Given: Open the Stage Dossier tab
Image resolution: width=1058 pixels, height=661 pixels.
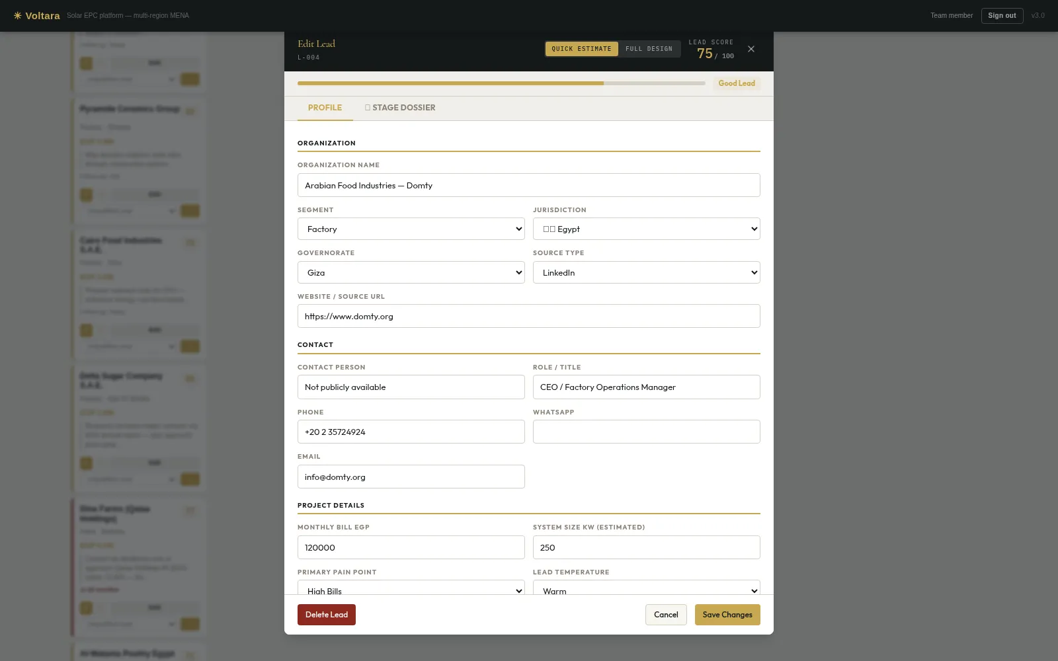Looking at the screenshot, I should (x=400, y=108).
